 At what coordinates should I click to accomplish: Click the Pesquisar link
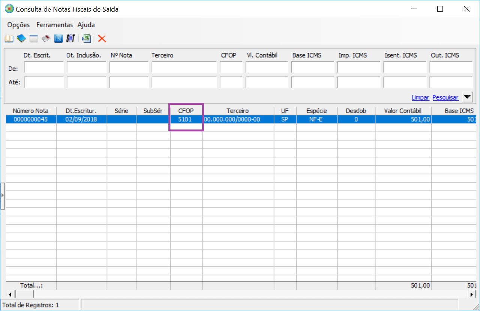tap(445, 97)
